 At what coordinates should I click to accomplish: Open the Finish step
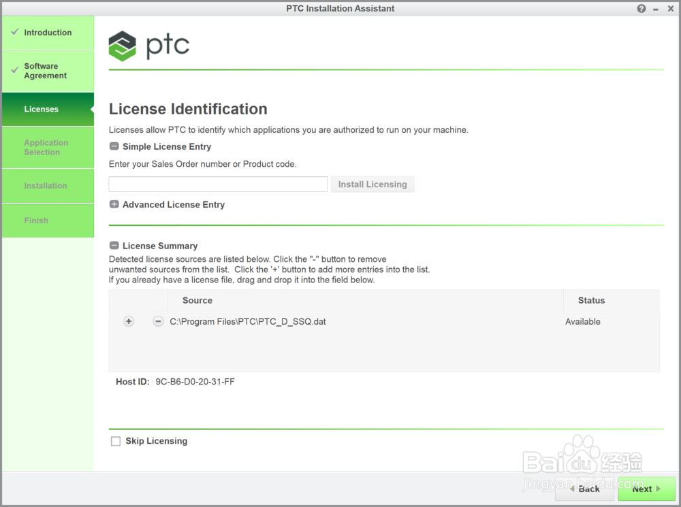click(48, 220)
